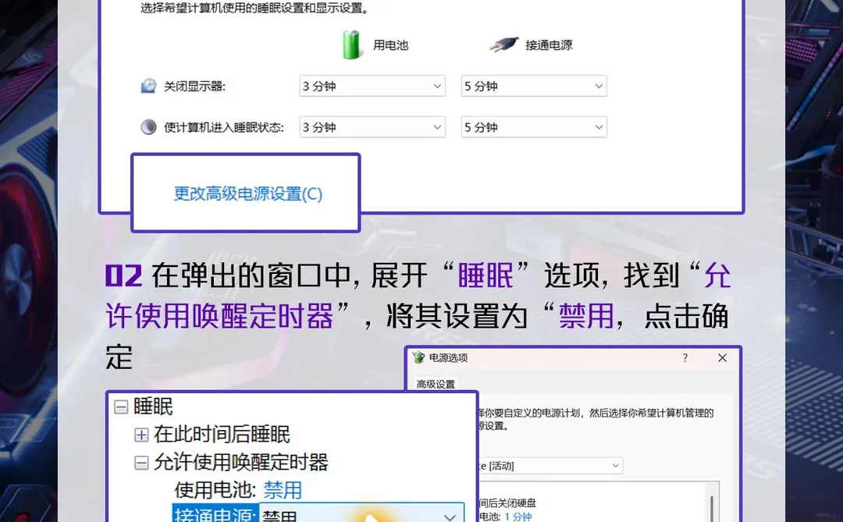
Task: Click the battery icon above 用电池 column
Action: (x=351, y=44)
